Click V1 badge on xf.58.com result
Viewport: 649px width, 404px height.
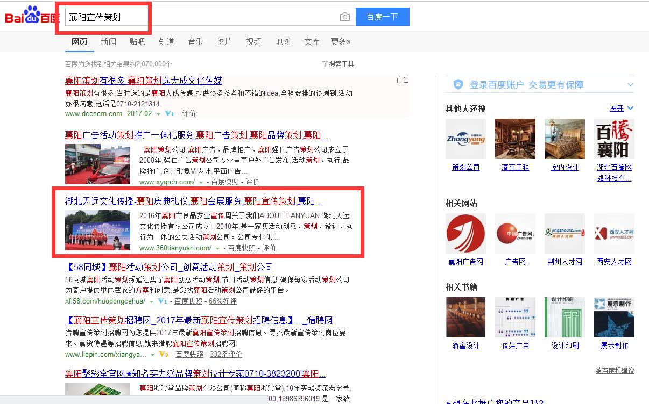(163, 301)
